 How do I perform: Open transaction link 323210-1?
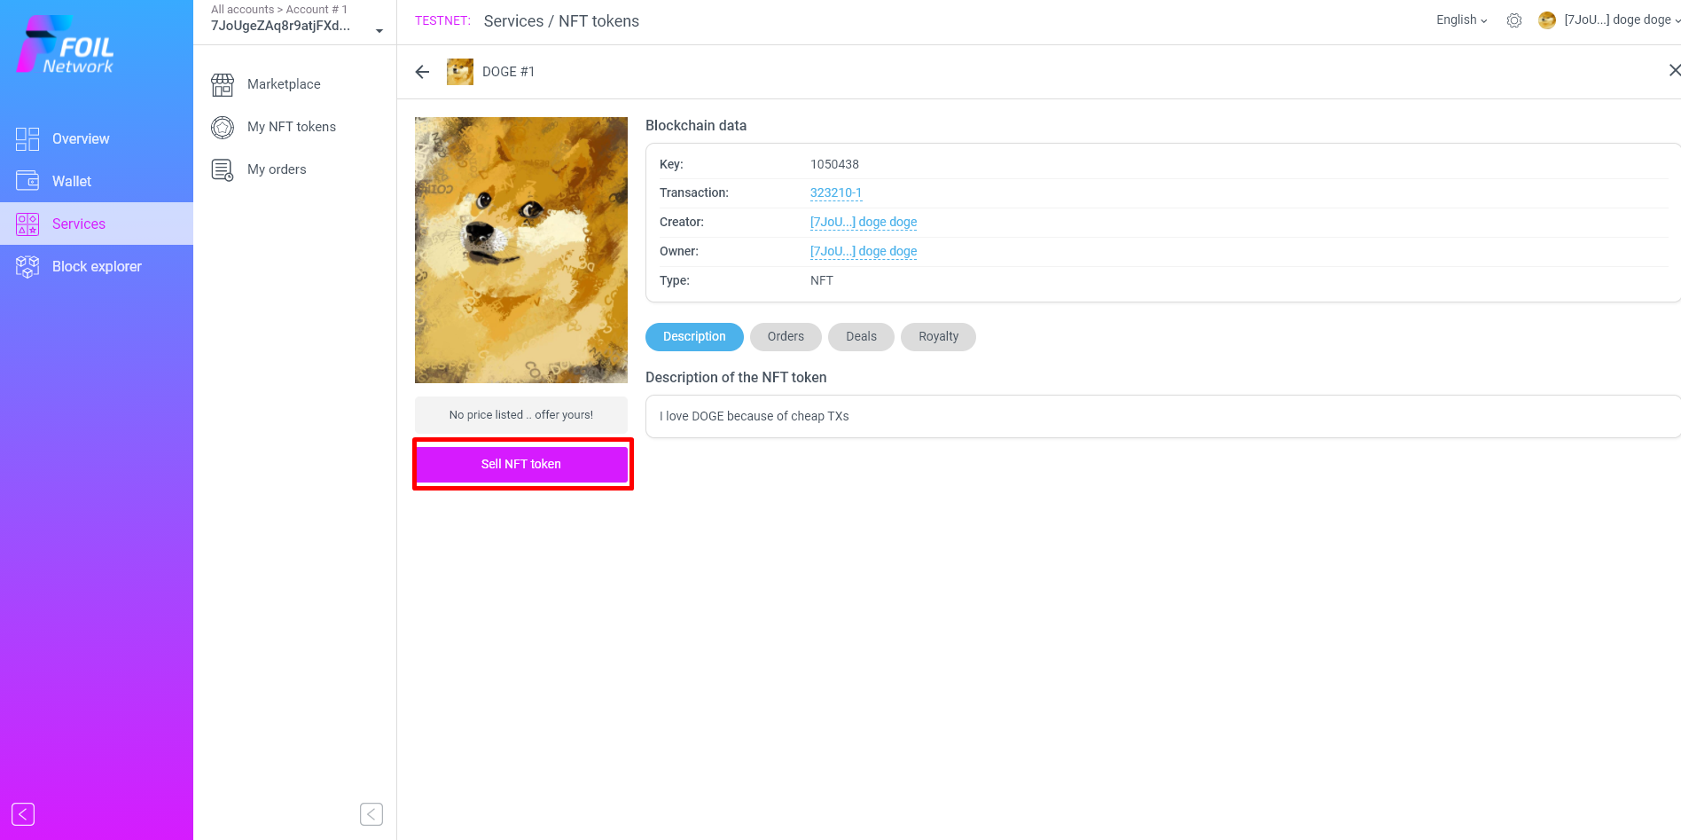point(836,193)
